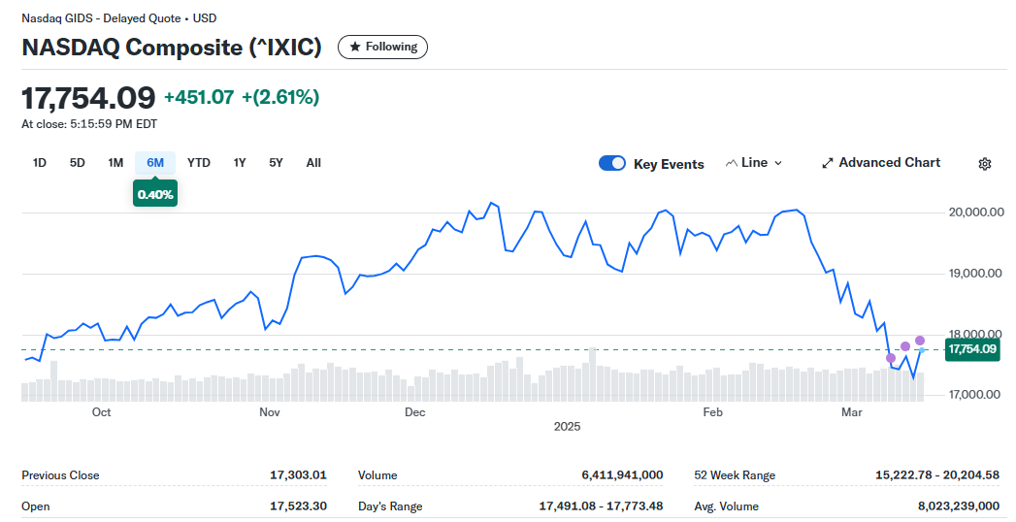
Task: Toggle the Key Events switch off
Action: click(611, 163)
